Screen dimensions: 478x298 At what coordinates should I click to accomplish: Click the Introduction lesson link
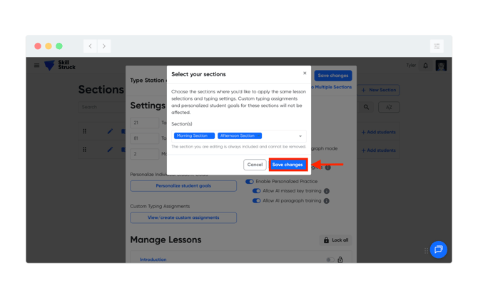153,260
